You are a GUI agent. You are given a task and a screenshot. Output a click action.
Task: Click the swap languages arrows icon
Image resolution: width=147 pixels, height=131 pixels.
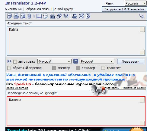75,61
